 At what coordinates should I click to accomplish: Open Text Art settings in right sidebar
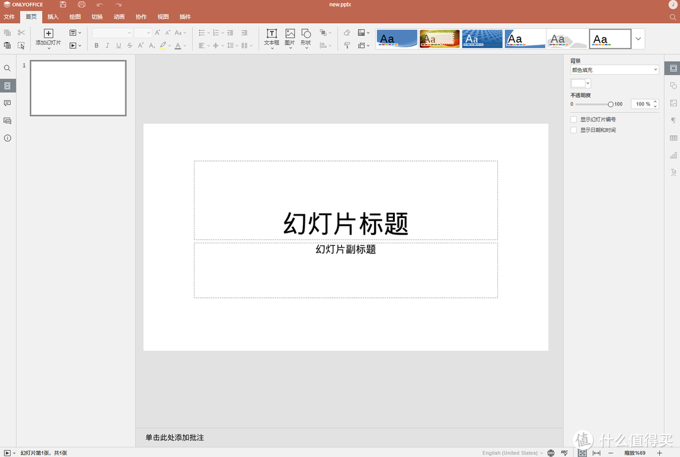[673, 172]
